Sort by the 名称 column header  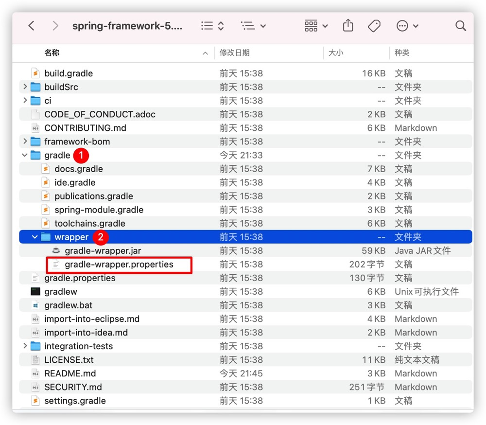coord(52,53)
